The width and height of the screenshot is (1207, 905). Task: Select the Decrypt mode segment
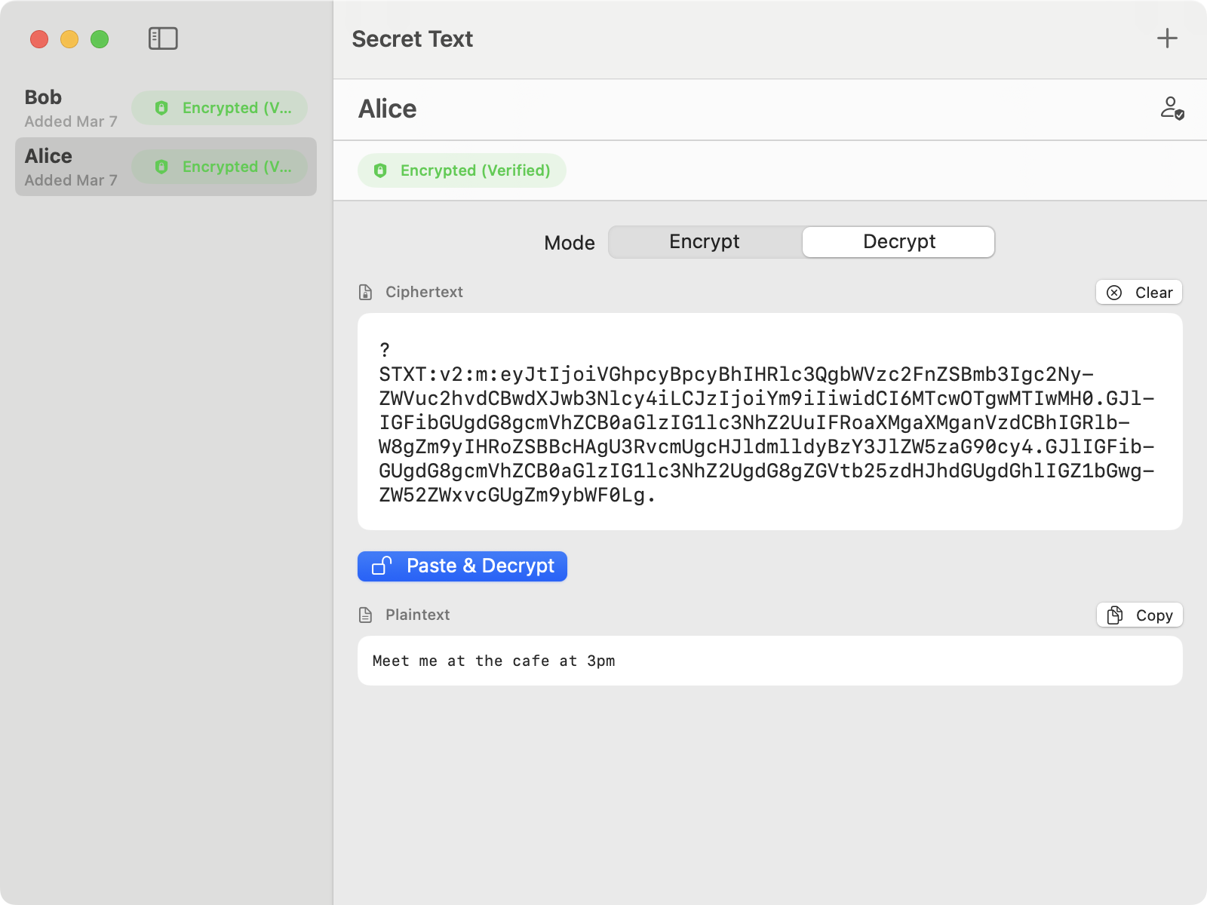coord(898,242)
